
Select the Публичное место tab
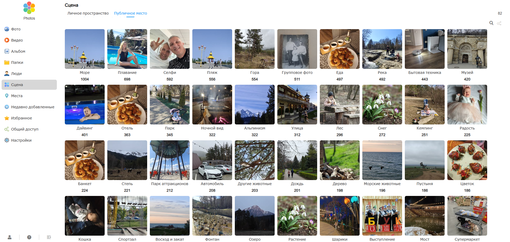[x=130, y=13]
